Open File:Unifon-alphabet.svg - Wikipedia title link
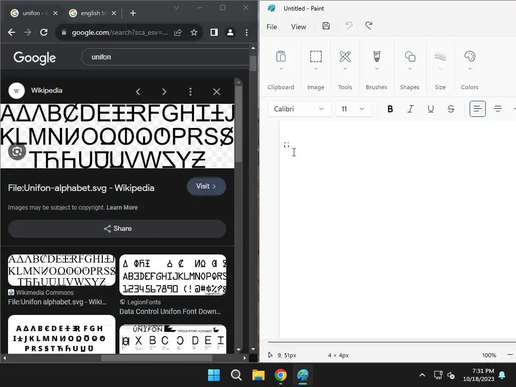The height and width of the screenshot is (387, 516). (x=81, y=188)
